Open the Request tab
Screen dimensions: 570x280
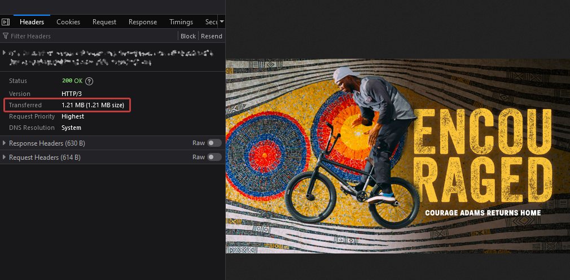(104, 22)
